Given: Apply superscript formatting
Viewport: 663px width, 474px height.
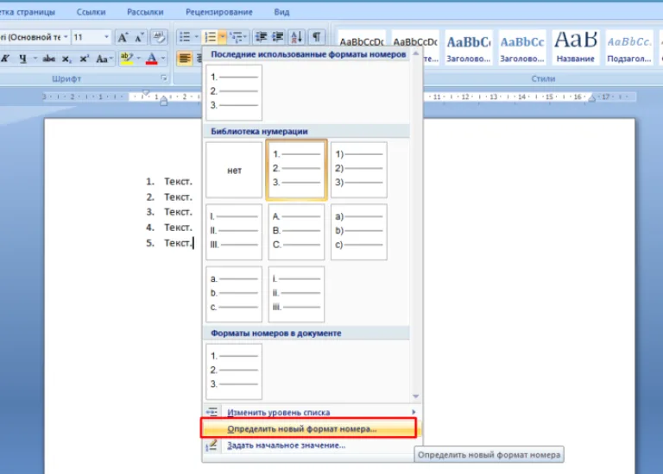Looking at the screenshot, I should click(84, 59).
